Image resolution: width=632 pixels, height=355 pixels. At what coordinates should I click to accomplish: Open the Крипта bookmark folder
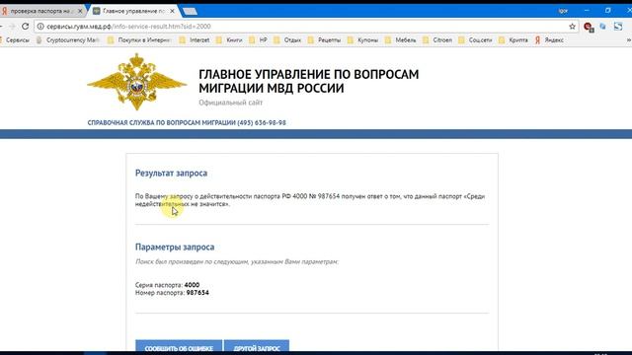click(513, 39)
